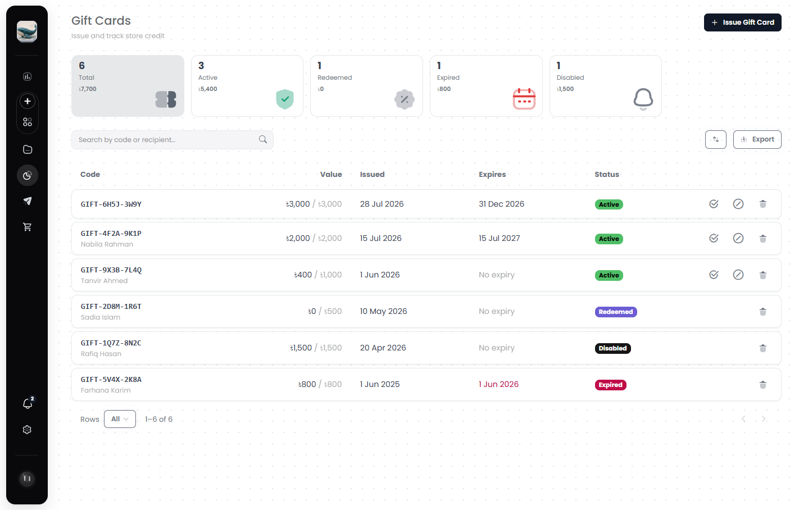The width and height of the screenshot is (799, 510).
Task: Disable gift card GIFT-4F2A-9K1P
Action: [x=738, y=238]
